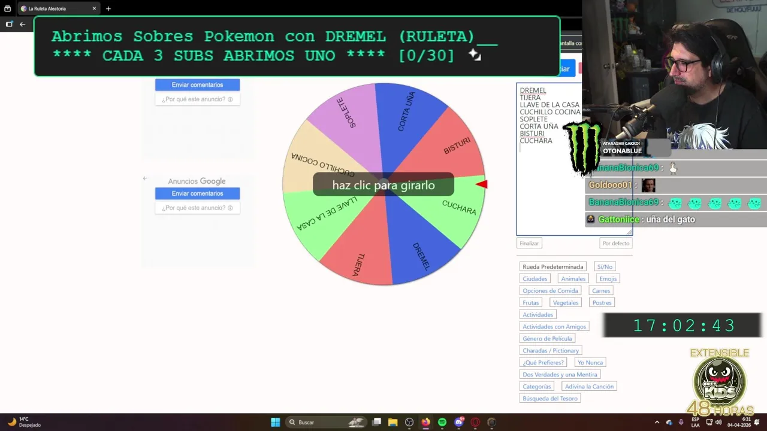Open Task View in the taskbar

click(377, 422)
